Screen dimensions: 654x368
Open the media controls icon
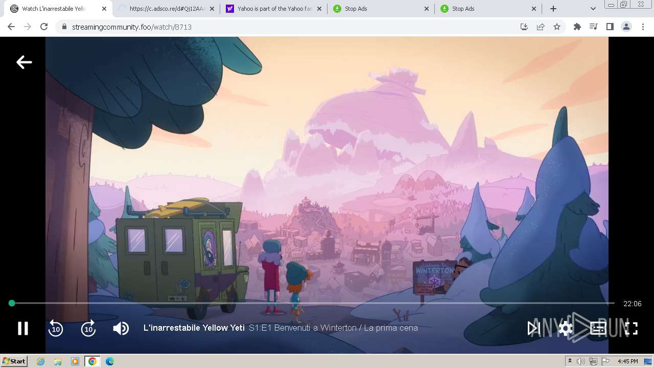pyautogui.click(x=594, y=27)
